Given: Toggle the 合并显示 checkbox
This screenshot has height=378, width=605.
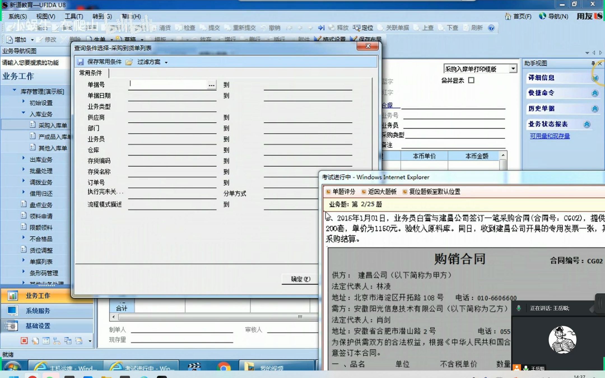Looking at the screenshot, I should (471, 80).
